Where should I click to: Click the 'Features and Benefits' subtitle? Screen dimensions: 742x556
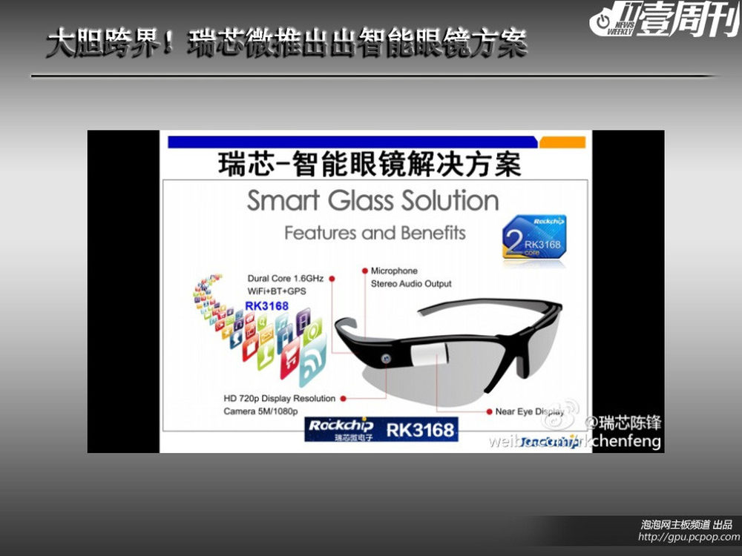[x=375, y=233]
